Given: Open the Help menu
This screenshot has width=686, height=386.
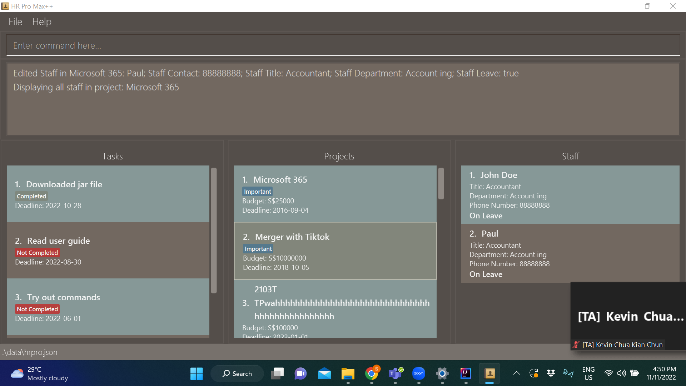Looking at the screenshot, I should (x=42, y=22).
